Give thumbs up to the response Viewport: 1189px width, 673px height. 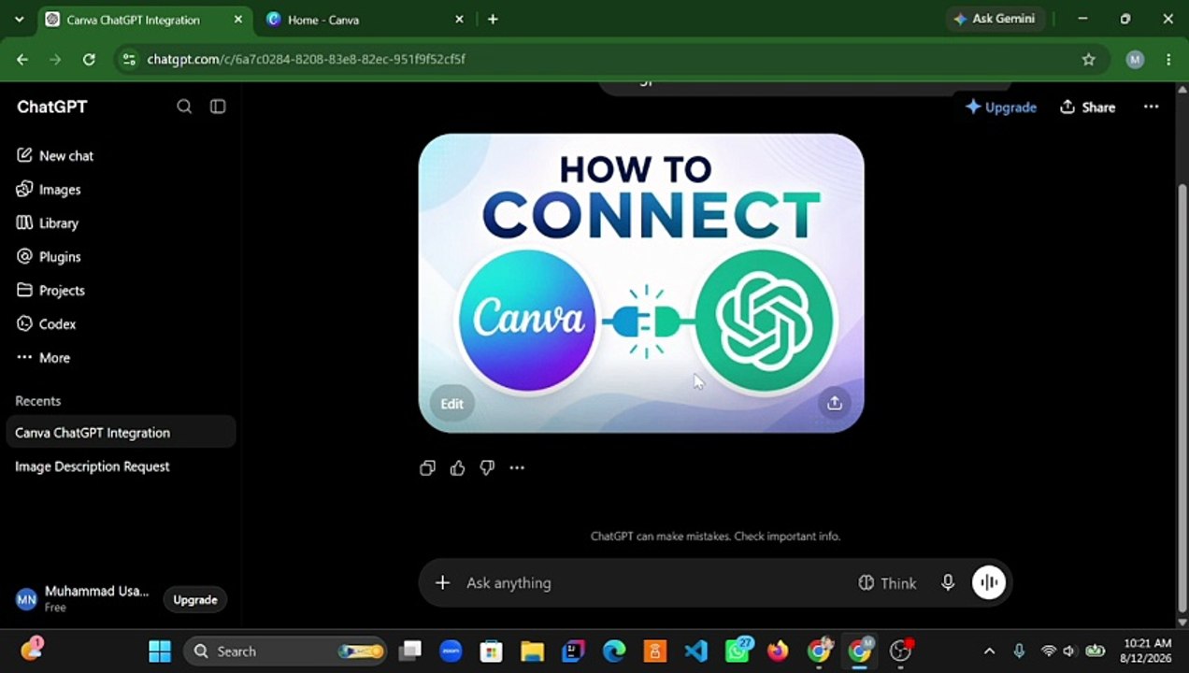click(457, 468)
